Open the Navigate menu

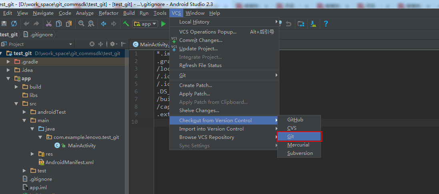(x=43, y=13)
